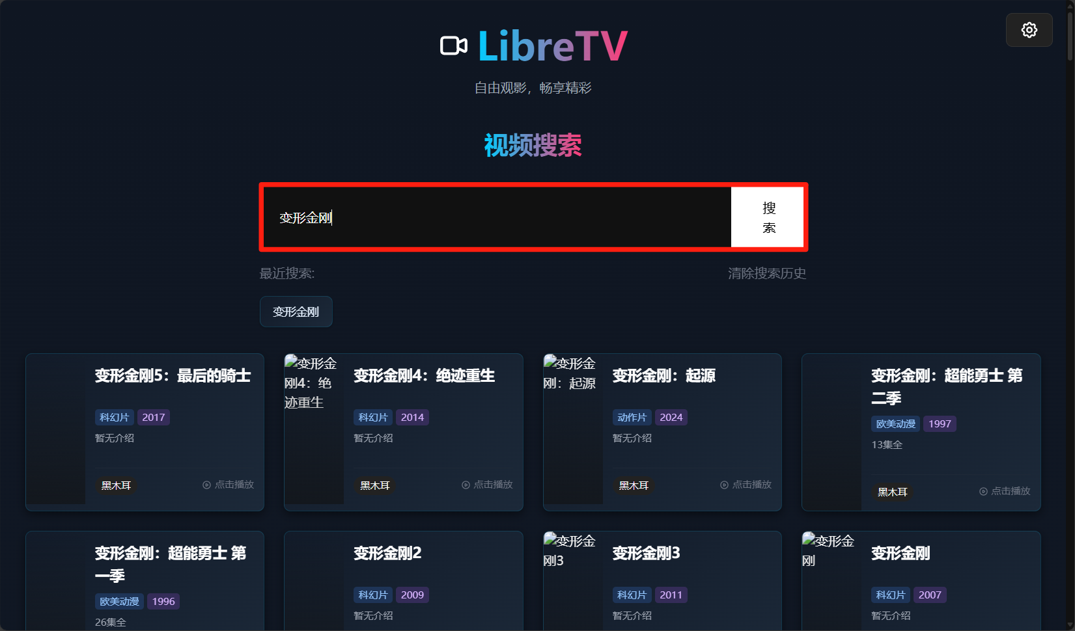This screenshot has width=1075, height=631.
Task: Click the 欧美动漫 tag on 超能勇士 第一季
Action: coord(119,601)
